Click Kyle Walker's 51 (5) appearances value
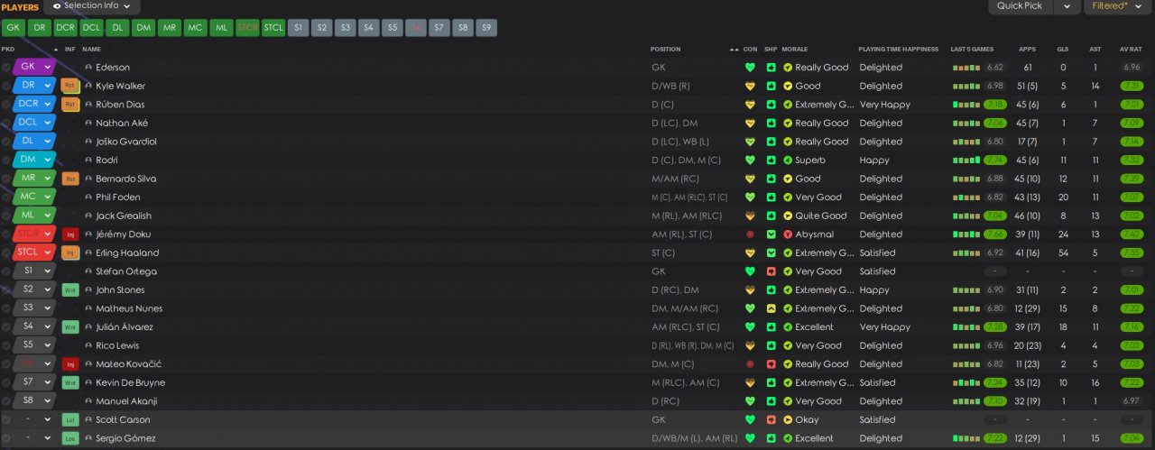Image resolution: width=1155 pixels, height=450 pixels. 1027,86
